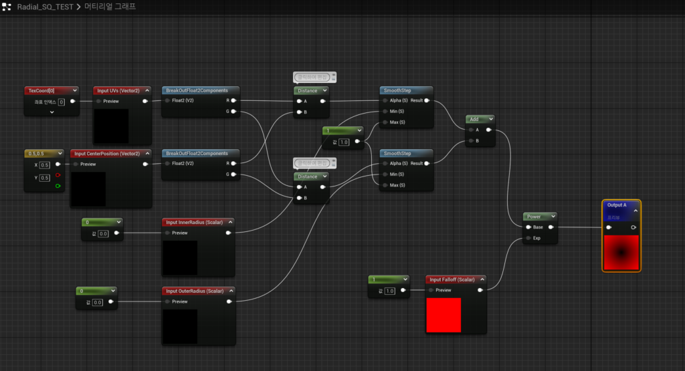Collapse the Input InnerRadius (Scalar) node preview
The height and width of the screenshot is (371, 685).
coord(229,222)
